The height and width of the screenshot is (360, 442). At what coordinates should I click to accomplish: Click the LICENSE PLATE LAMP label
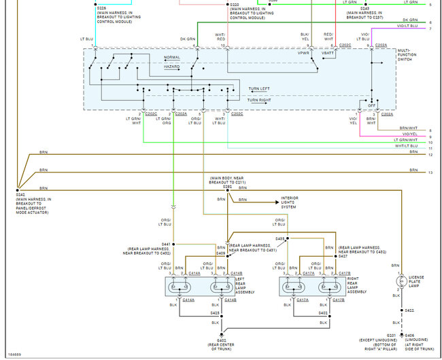point(416,281)
